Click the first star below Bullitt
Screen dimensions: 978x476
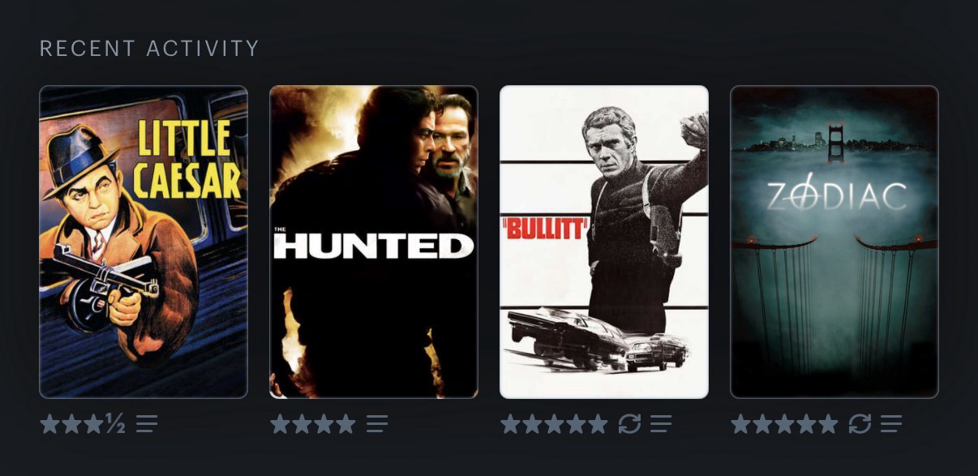[510, 423]
